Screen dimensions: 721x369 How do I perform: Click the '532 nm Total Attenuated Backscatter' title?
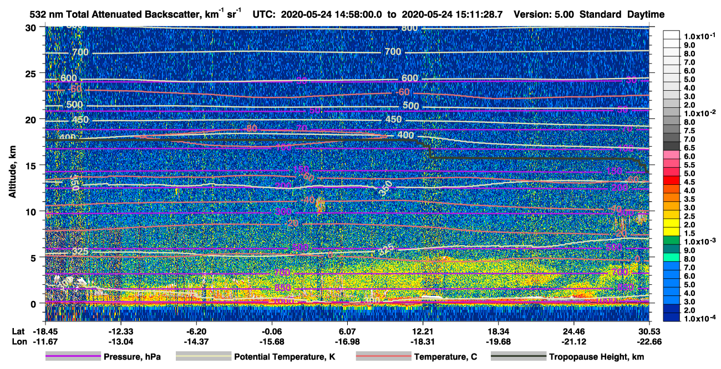click(x=117, y=14)
